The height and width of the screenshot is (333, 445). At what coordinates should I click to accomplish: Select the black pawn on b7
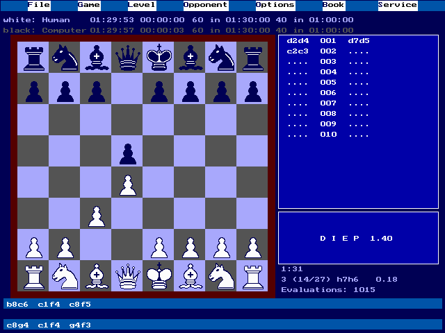pyautogui.click(x=65, y=92)
